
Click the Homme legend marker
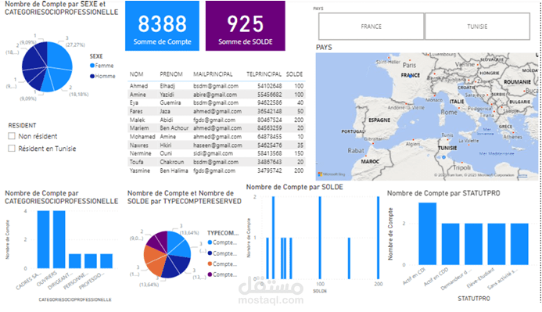tap(92, 77)
